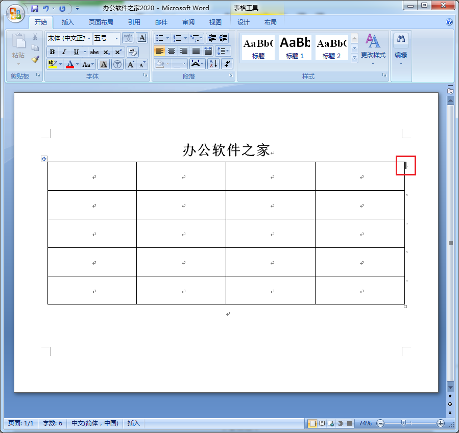The width and height of the screenshot is (459, 433).
Task: Toggle Bold formatting
Action: coord(52,52)
